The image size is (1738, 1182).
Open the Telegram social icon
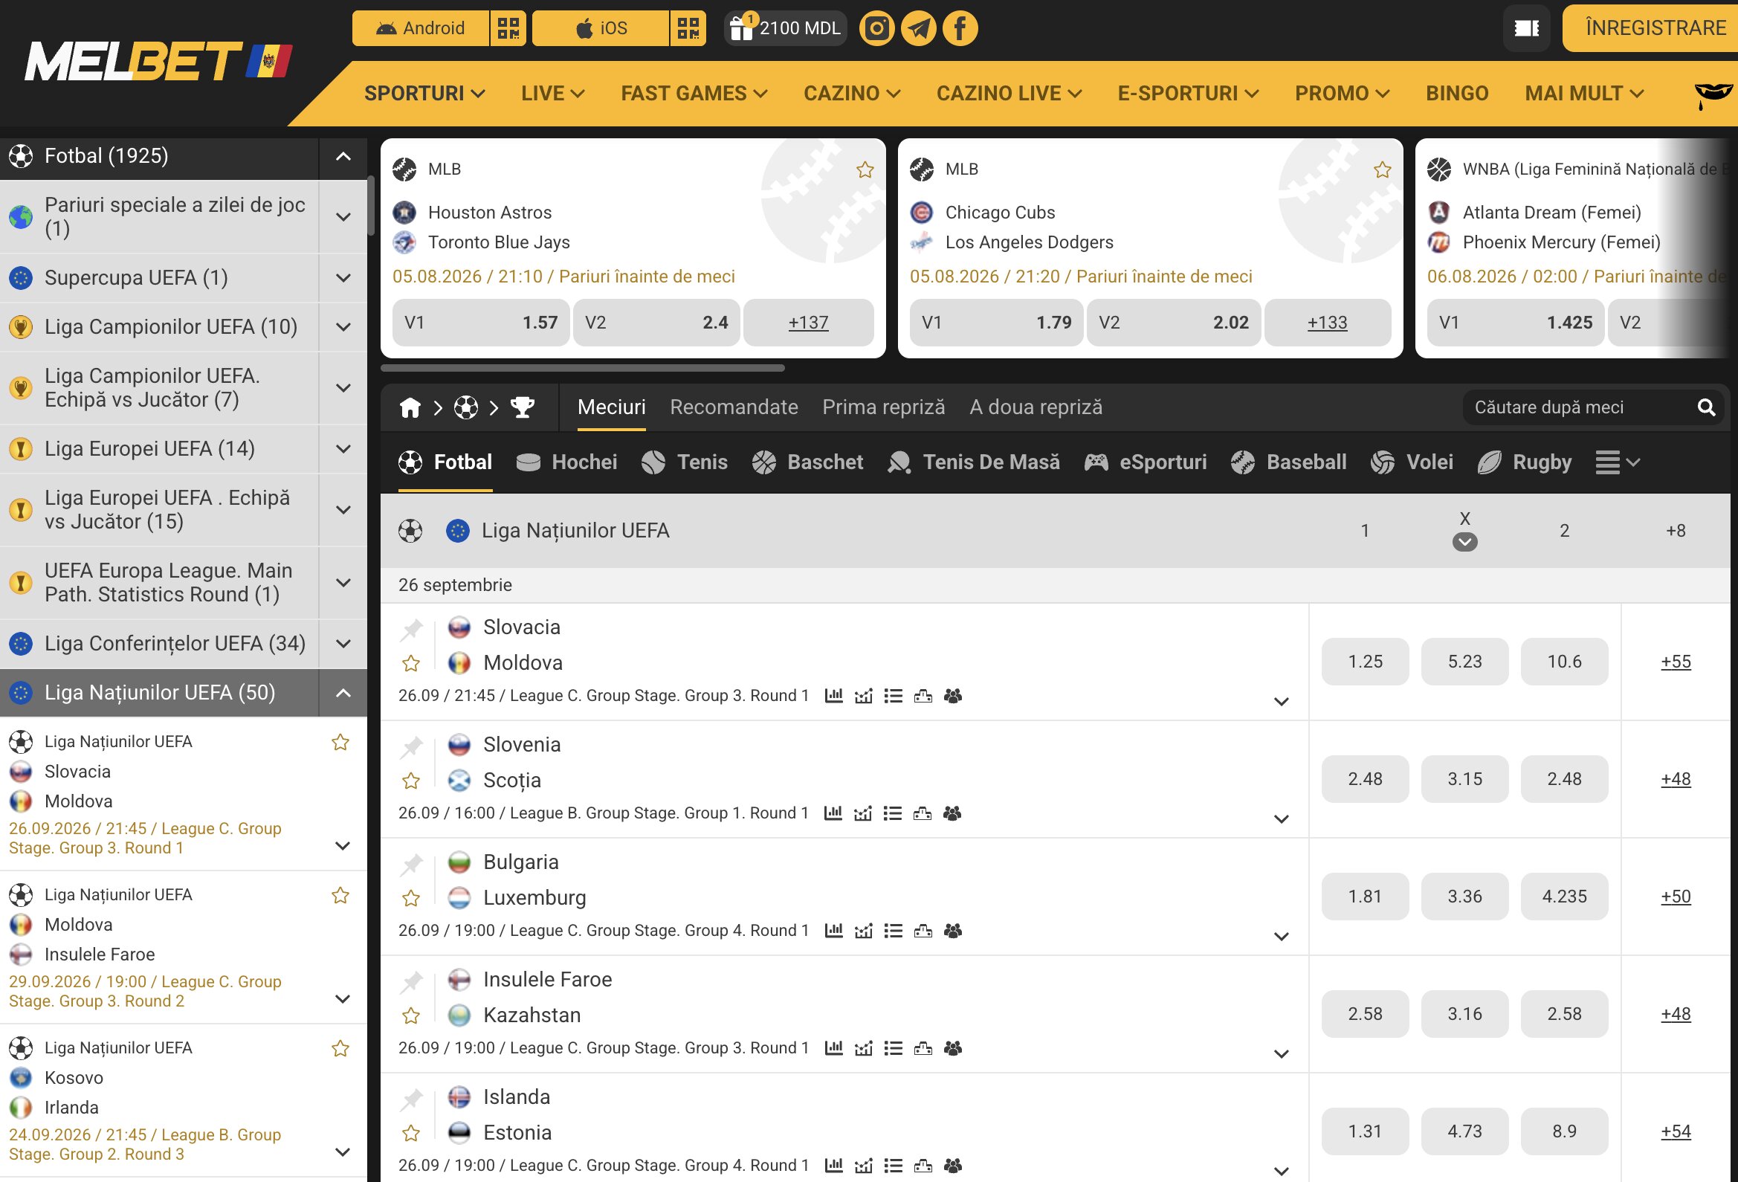point(918,28)
